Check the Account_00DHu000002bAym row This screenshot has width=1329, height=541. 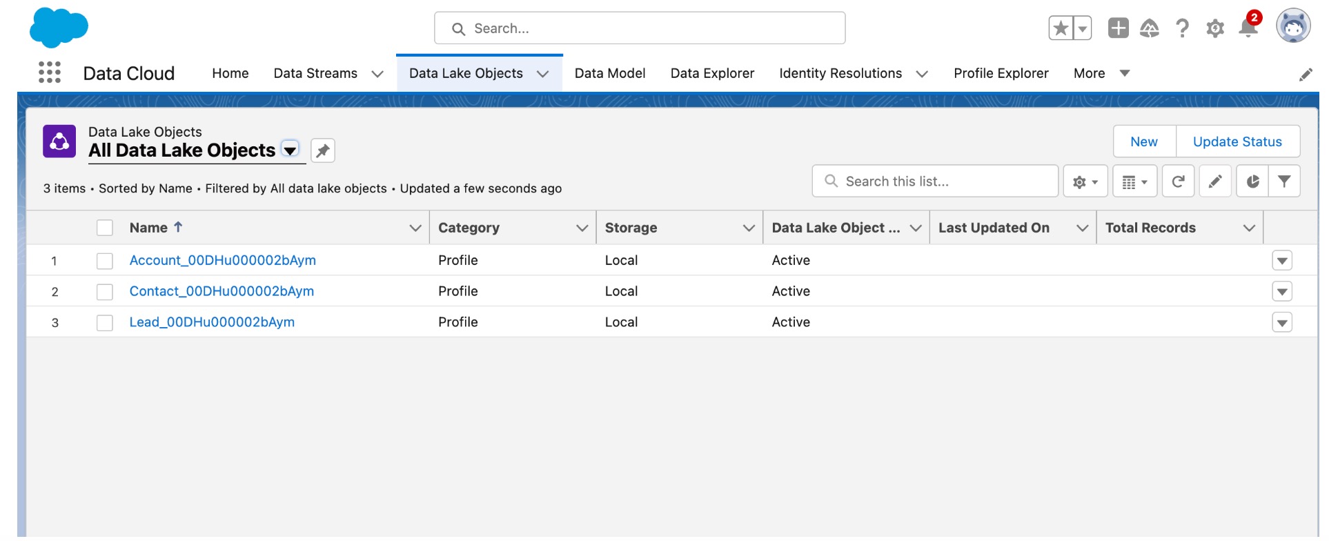tap(105, 261)
